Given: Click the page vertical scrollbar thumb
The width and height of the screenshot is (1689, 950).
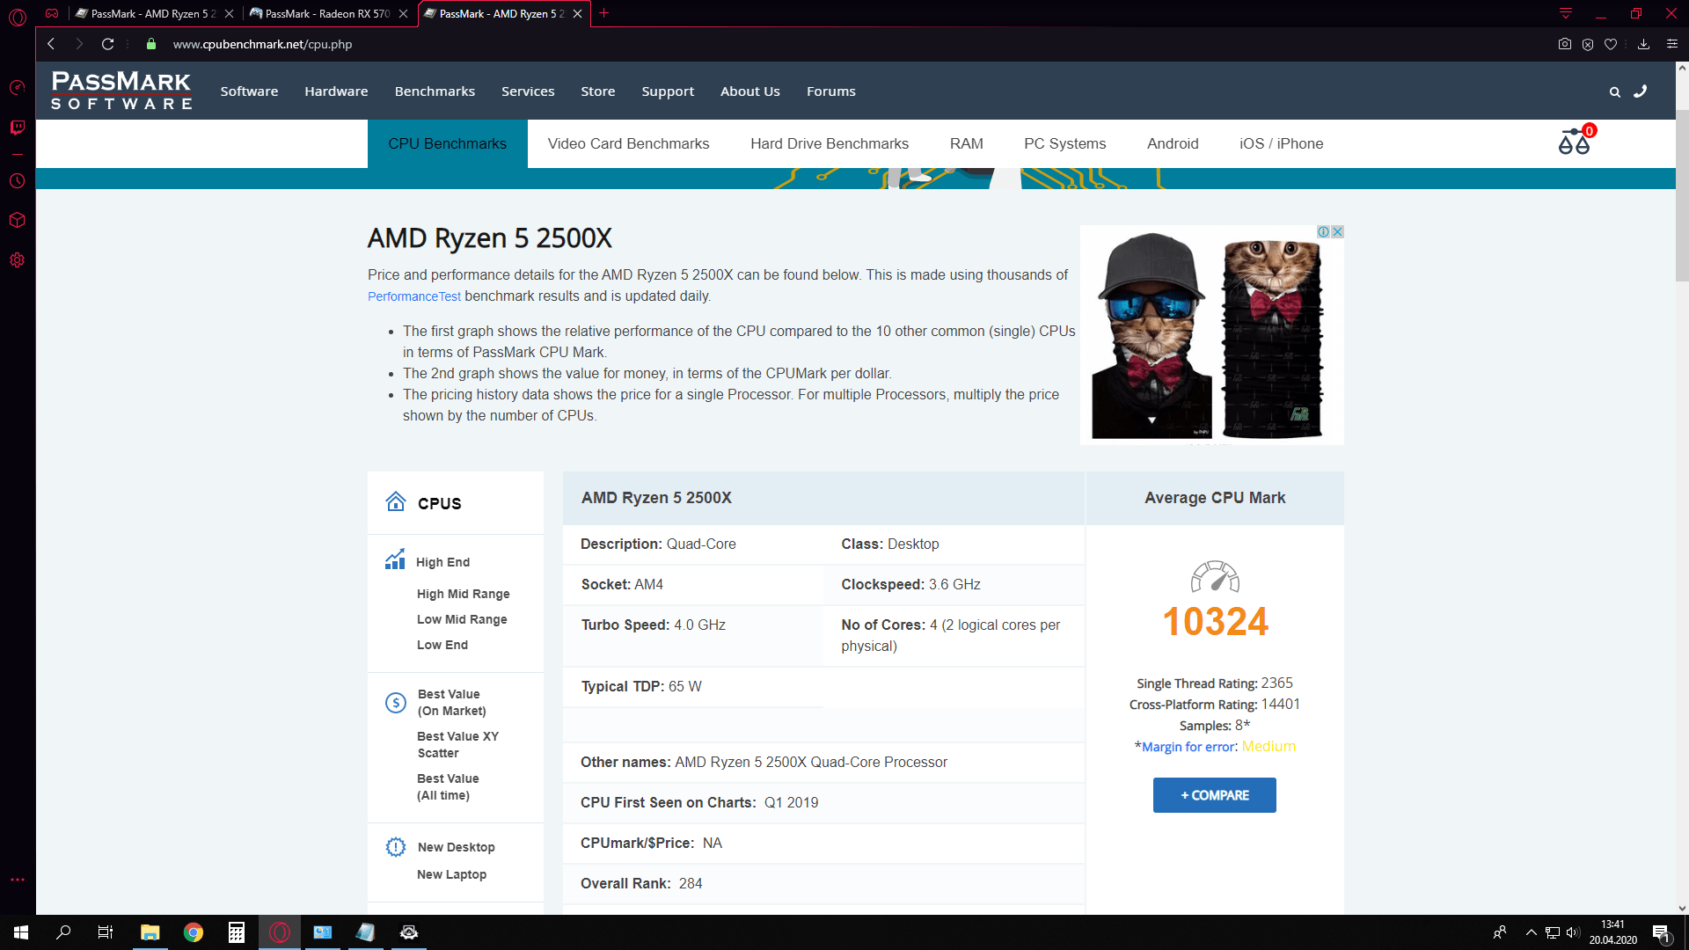Looking at the screenshot, I should click(1681, 194).
